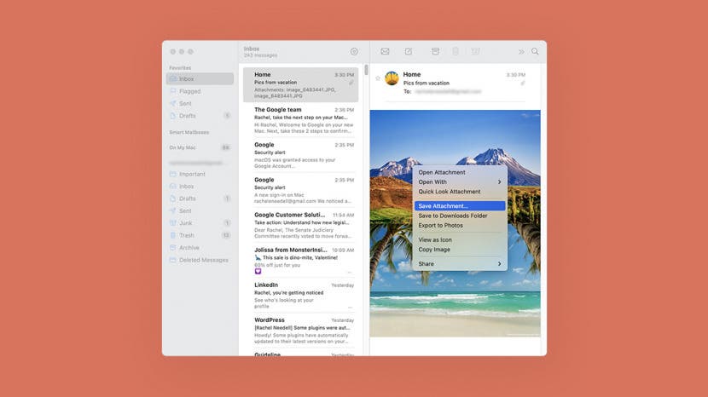Open the account Sent mailbox above Junk

200,210
